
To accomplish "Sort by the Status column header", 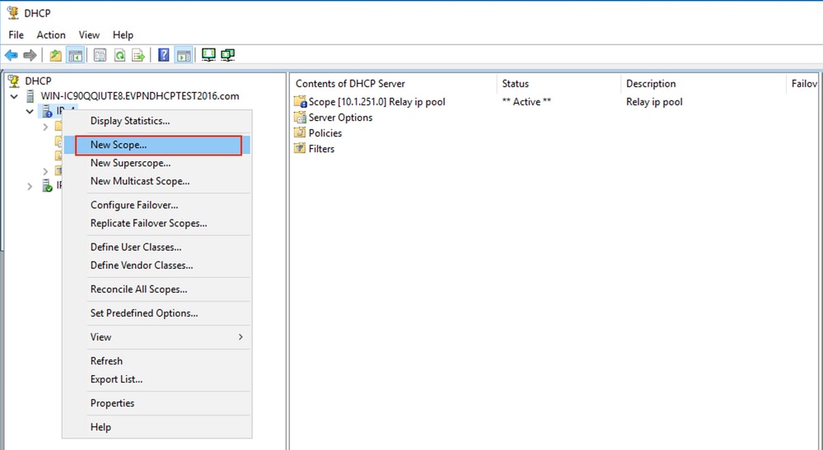I will [559, 84].
